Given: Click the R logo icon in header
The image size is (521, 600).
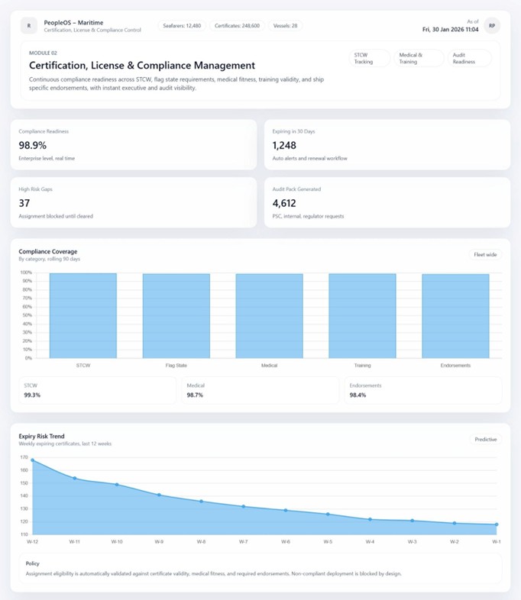Looking at the screenshot, I should click(x=29, y=25).
